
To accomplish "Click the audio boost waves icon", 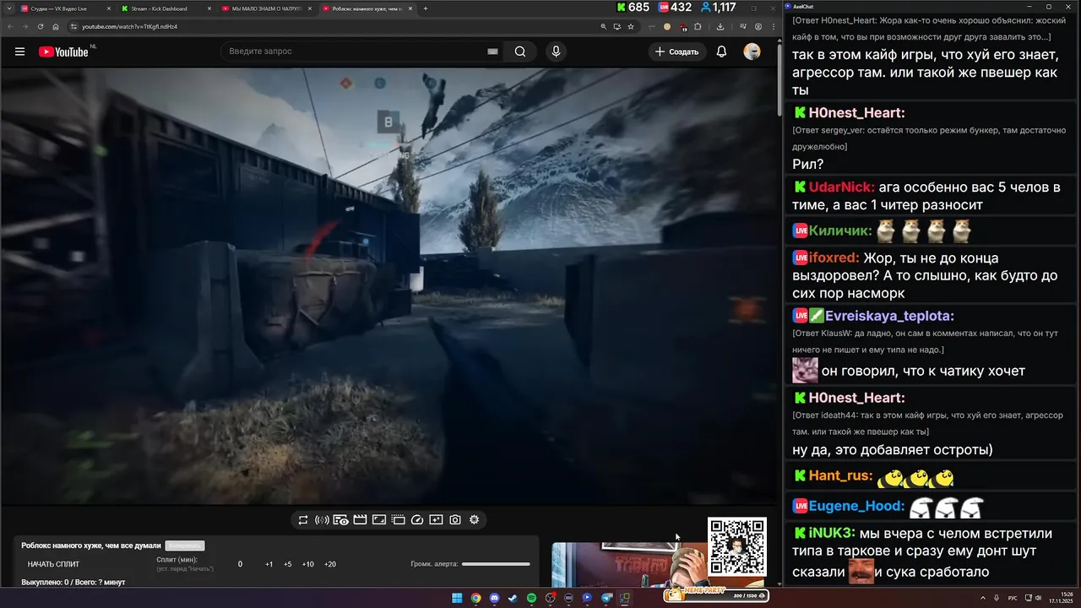I will click(322, 520).
